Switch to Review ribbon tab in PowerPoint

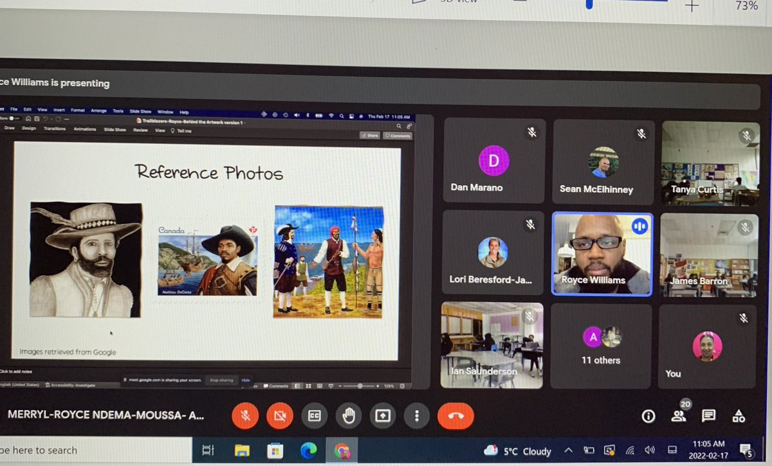(140, 129)
